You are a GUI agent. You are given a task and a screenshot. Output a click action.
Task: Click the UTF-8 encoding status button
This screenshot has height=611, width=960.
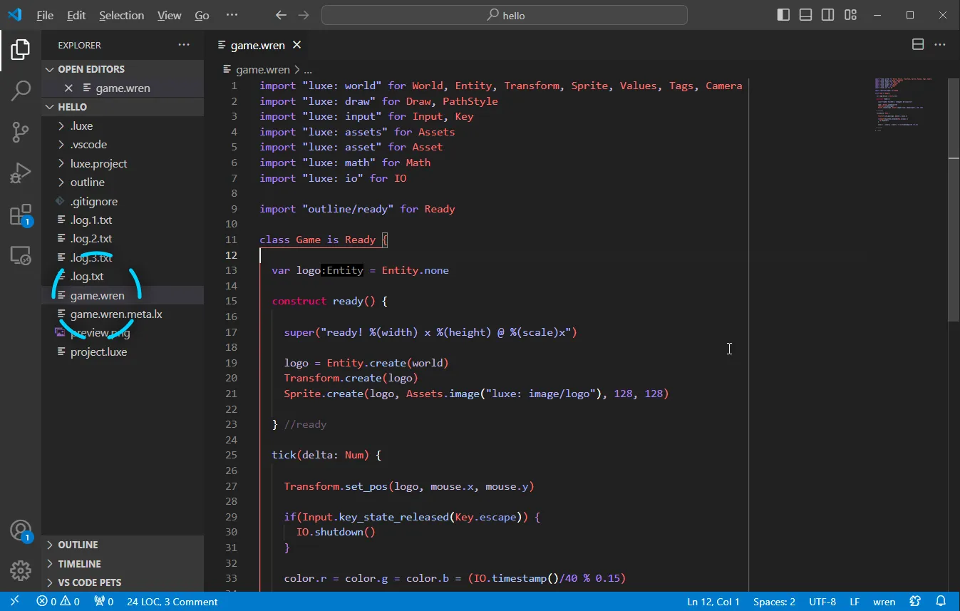coord(822,602)
